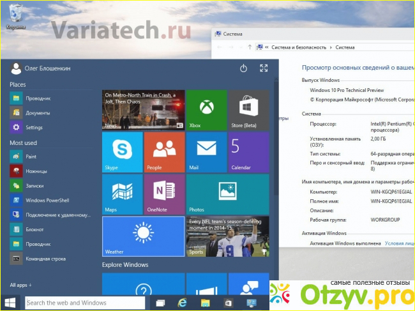This screenshot has width=415, height=311.
Task: Open Settings under Places
Action: pyautogui.click(x=34, y=127)
